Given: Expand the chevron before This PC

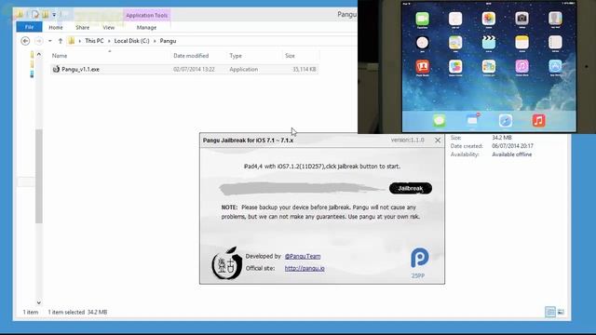Looking at the screenshot, I should pos(80,41).
